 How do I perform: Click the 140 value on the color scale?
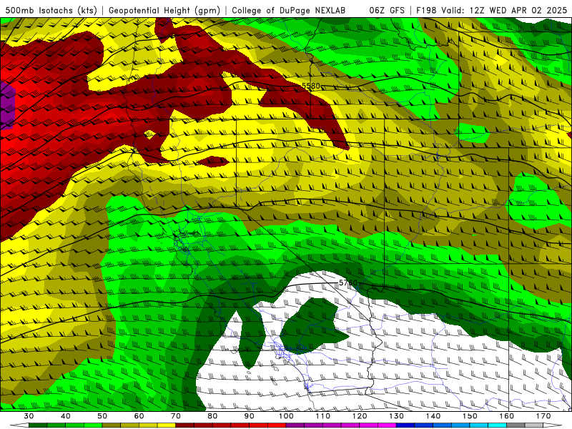(433, 416)
